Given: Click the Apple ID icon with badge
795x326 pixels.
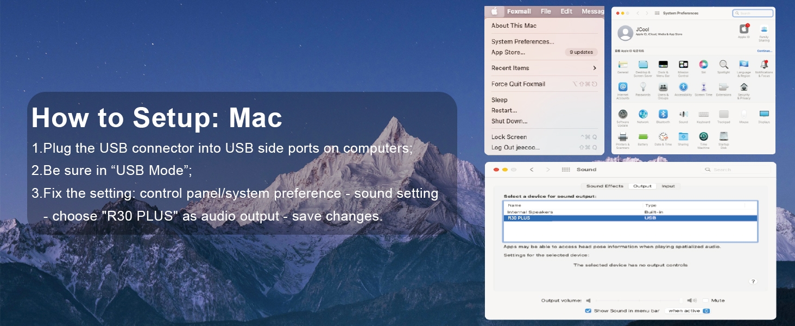Looking at the screenshot, I should coord(743,29).
